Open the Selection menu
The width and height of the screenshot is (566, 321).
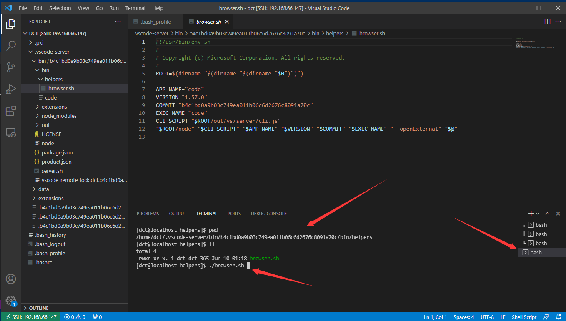60,8
